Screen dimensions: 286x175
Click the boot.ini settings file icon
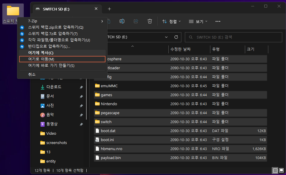point(97,140)
